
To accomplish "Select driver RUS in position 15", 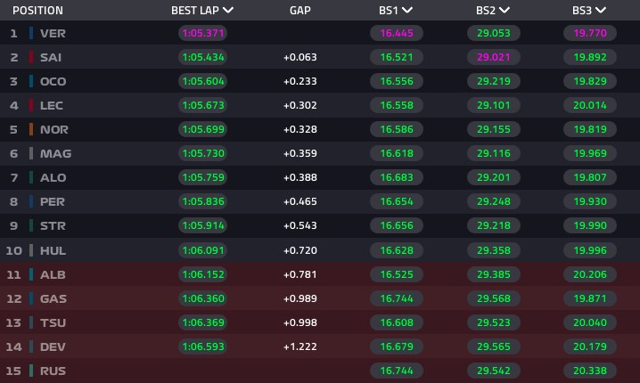I will click(x=53, y=371).
